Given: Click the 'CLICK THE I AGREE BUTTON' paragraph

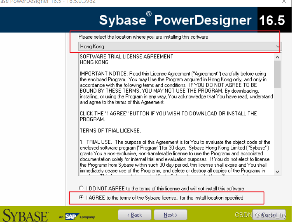Looking at the screenshot, I should [x=168, y=116].
